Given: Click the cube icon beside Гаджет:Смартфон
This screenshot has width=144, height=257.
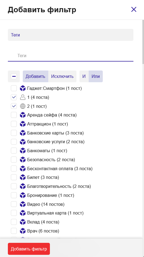Looking at the screenshot, I should [x=23, y=88].
